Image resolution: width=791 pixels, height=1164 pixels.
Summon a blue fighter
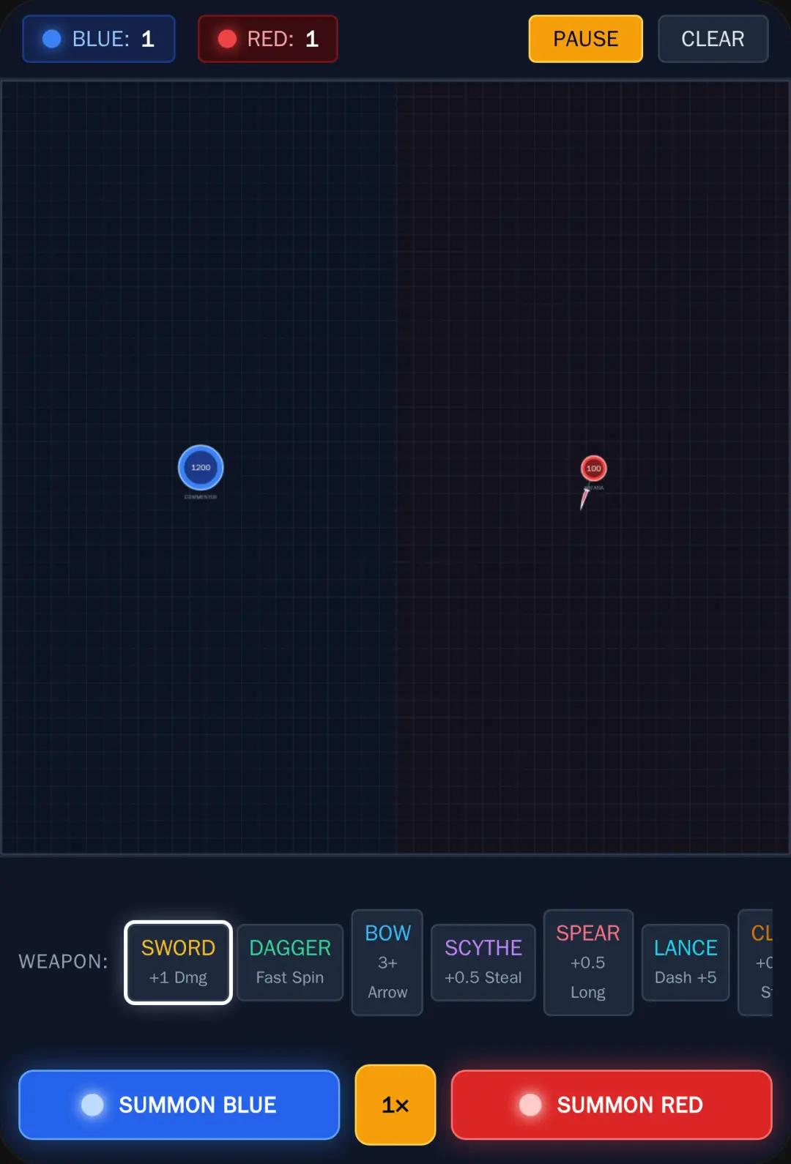coord(179,1105)
